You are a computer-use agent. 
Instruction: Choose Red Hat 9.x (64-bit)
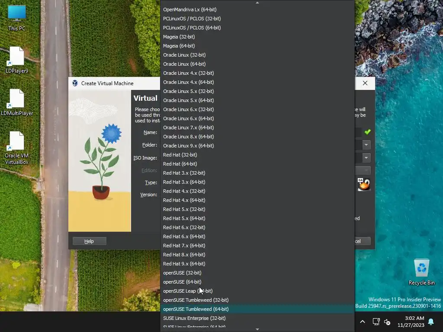tap(257, 264)
